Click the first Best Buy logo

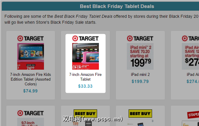[85, 113]
